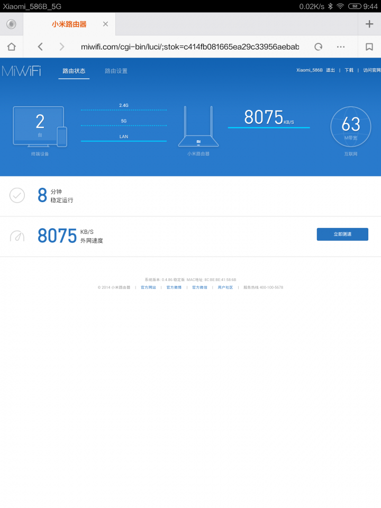Open the 访问官网 link
381x508 pixels.
point(372,70)
